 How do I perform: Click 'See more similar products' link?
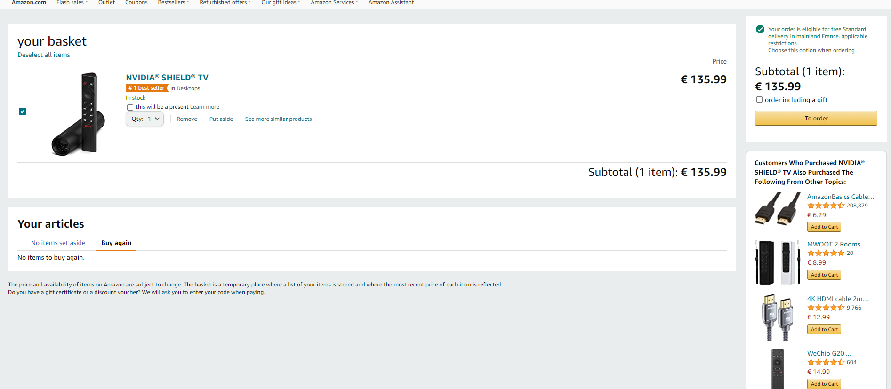[x=278, y=119]
